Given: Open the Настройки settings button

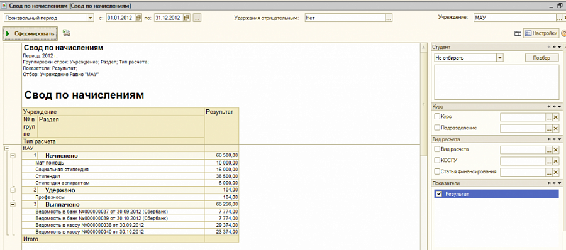Looking at the screenshot, I should [x=541, y=33].
